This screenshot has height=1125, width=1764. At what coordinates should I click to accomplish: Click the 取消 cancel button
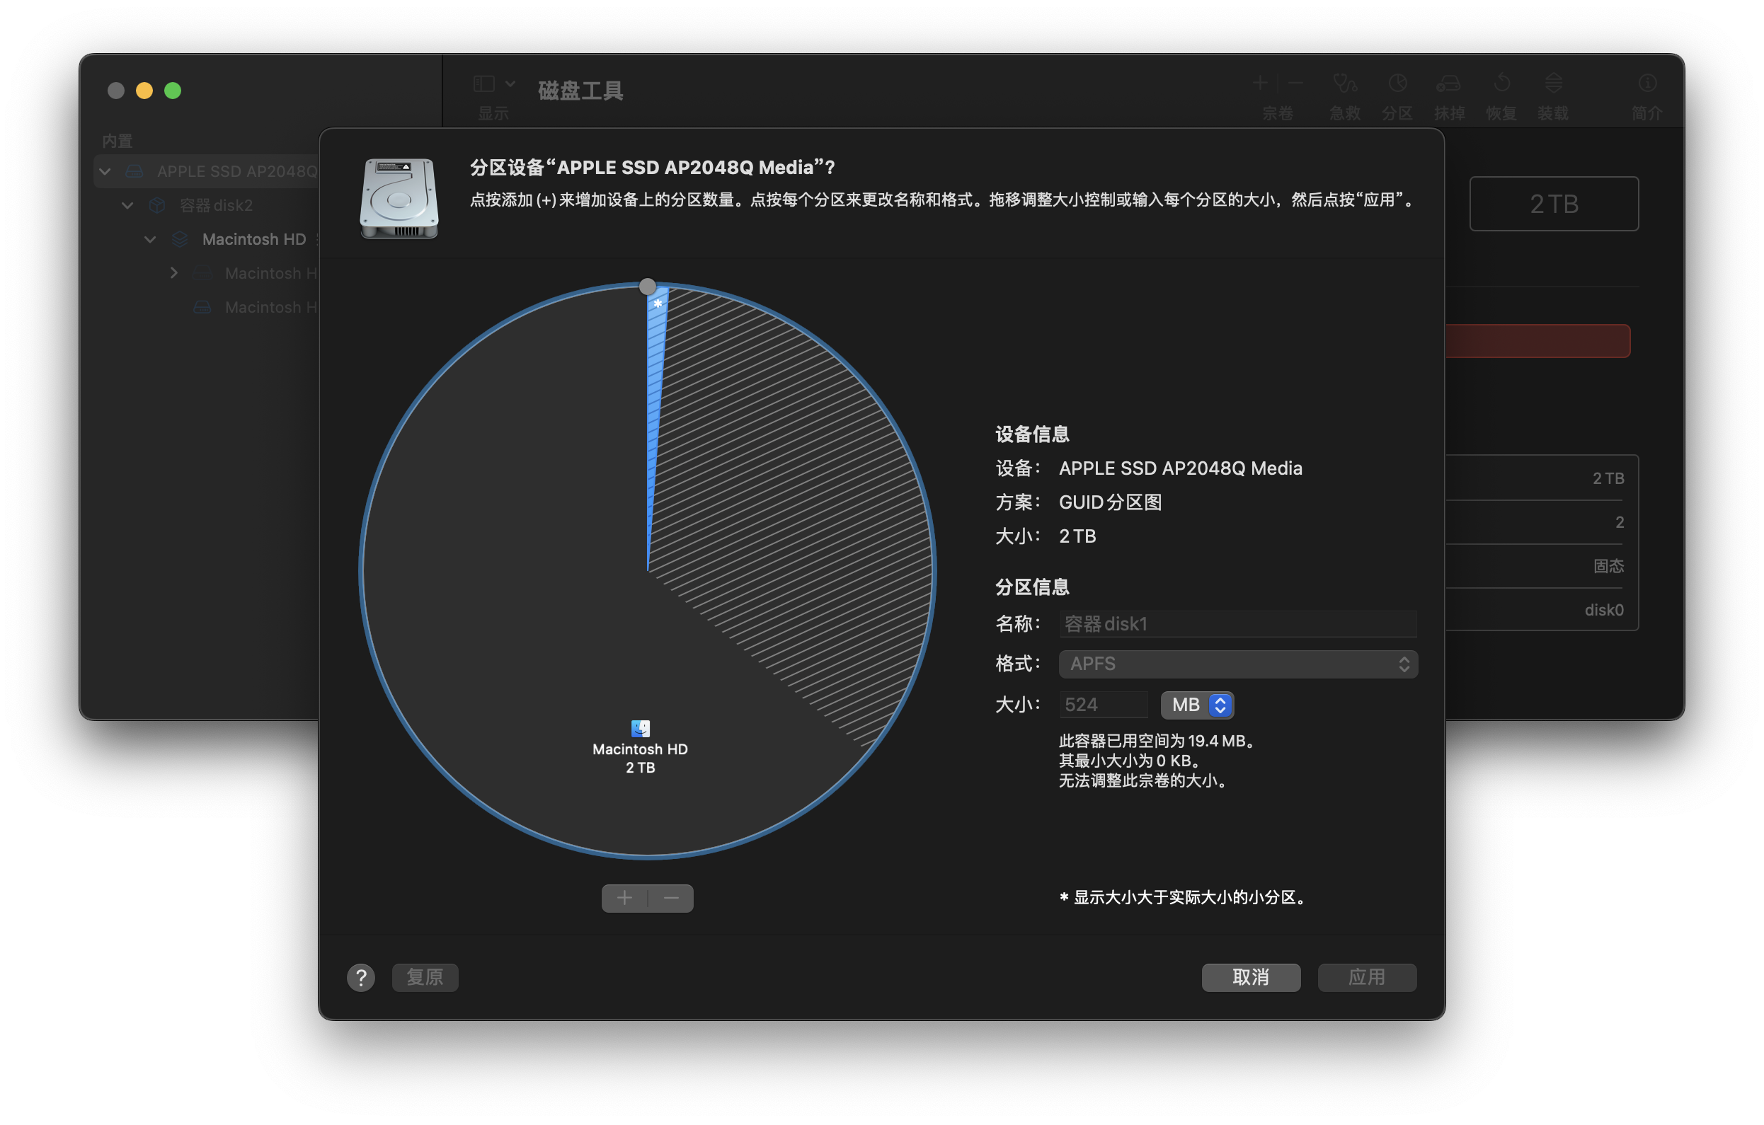1251,977
